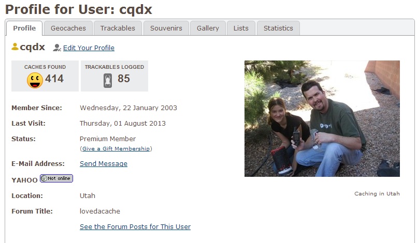Open See the Forum Posts for This User
Image resolution: width=417 pixels, height=243 pixels.
click(135, 226)
